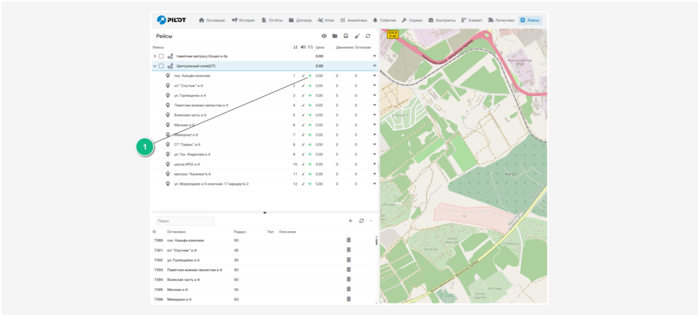
Task: Click the Цена column header
Action: click(320, 47)
